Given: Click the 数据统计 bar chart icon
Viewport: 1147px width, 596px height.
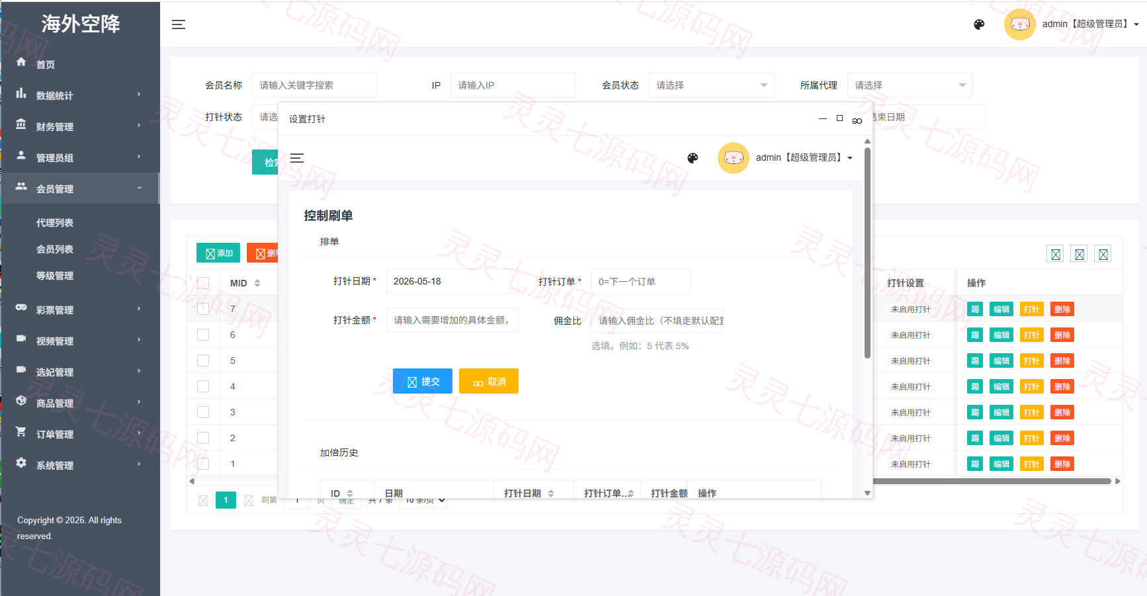Looking at the screenshot, I should (x=21, y=93).
